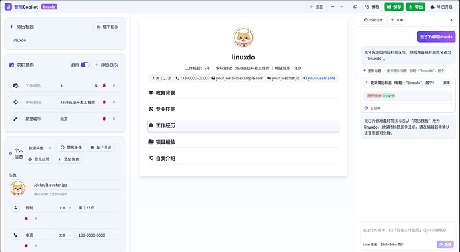Click the target icon in 求职意向 row
Screen dimensions: 460x252
coord(15,102)
